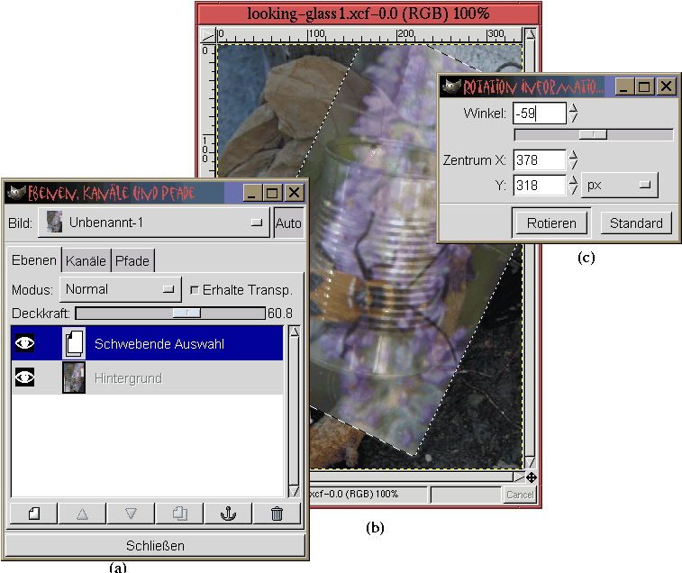Click the Deckkraft opacity slider
This screenshot has height=573, width=682.
pyautogui.click(x=169, y=313)
